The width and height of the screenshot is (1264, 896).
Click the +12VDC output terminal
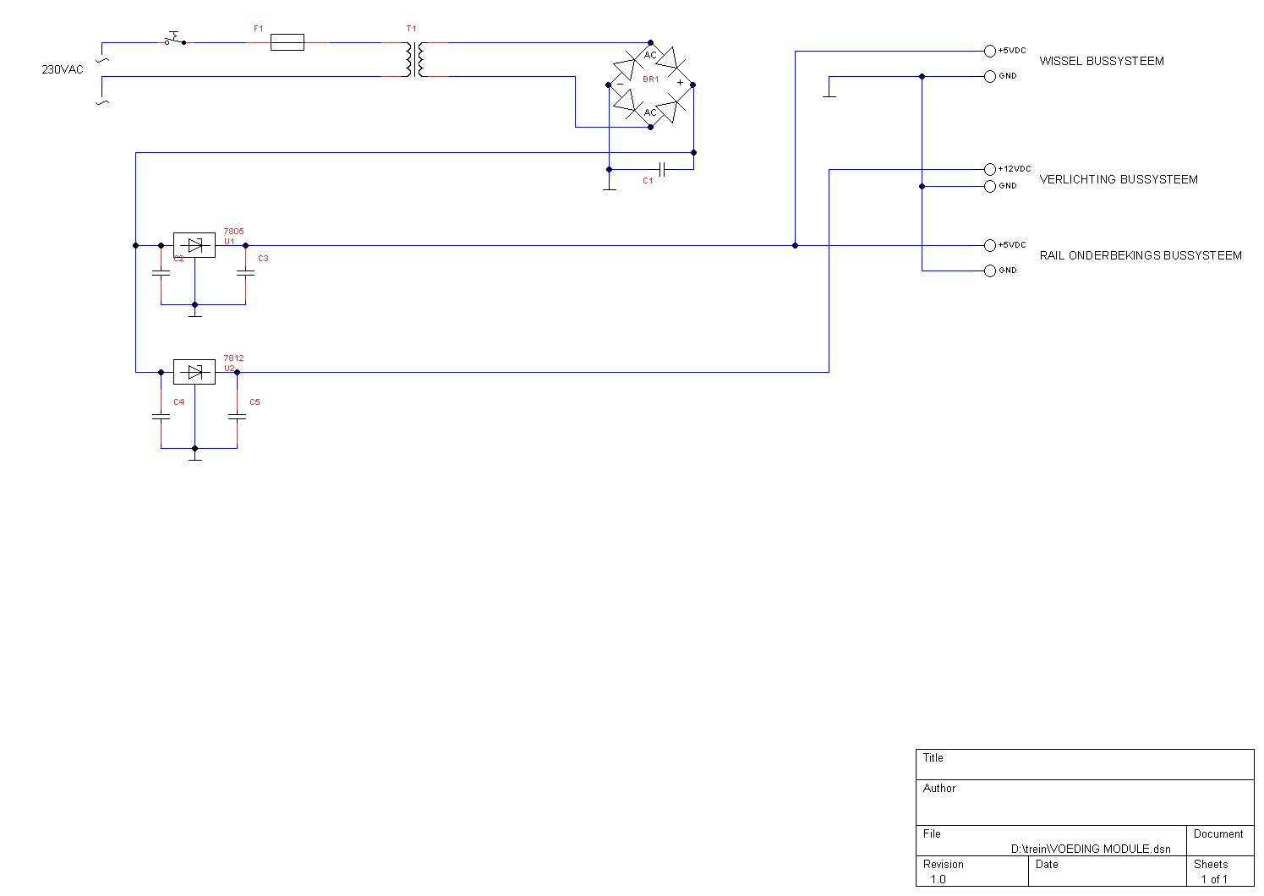click(990, 169)
